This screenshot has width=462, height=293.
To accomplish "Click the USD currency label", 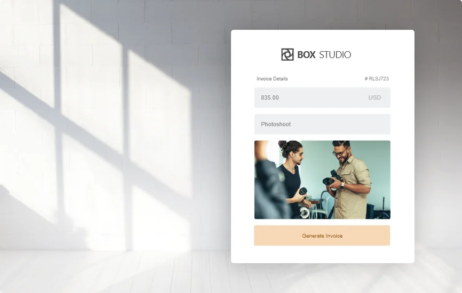I will click(375, 98).
